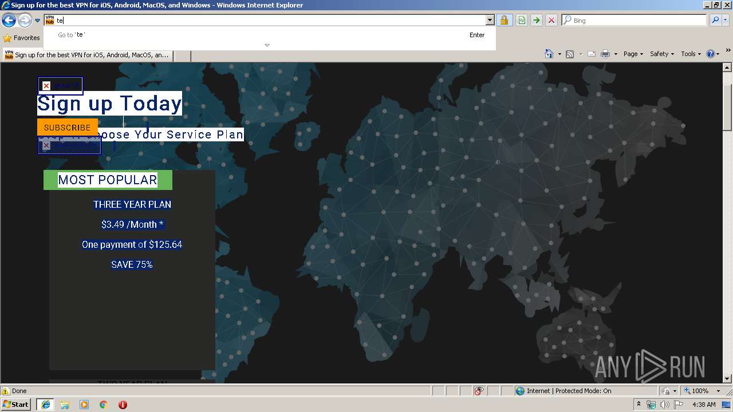Expand the command bar overflow chevron
Screen dimensions: 733x412
pos(728,51)
